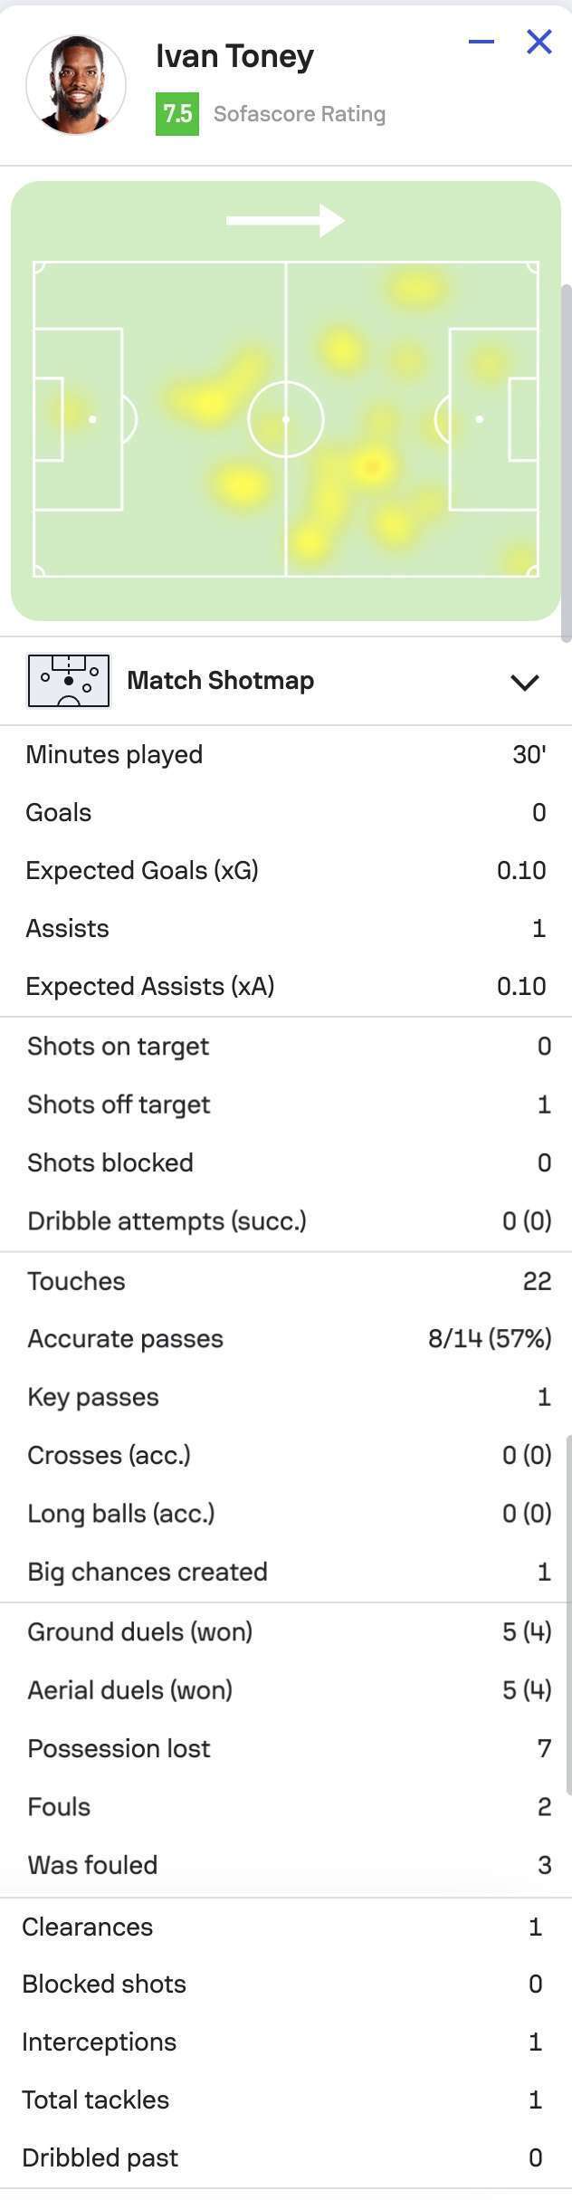This screenshot has width=572, height=2200.
Task: Click Ivan Toney's profile photo
Action: point(76,85)
